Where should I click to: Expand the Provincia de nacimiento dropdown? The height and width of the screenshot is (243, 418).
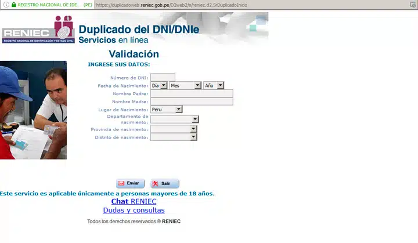(174, 129)
